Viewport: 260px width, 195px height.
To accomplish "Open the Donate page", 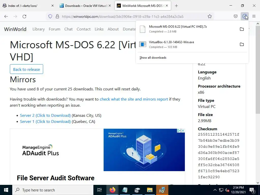I will (x=129, y=29).
